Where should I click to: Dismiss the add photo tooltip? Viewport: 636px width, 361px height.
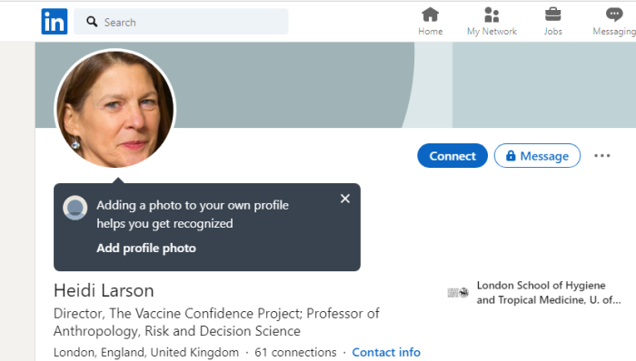(x=345, y=199)
